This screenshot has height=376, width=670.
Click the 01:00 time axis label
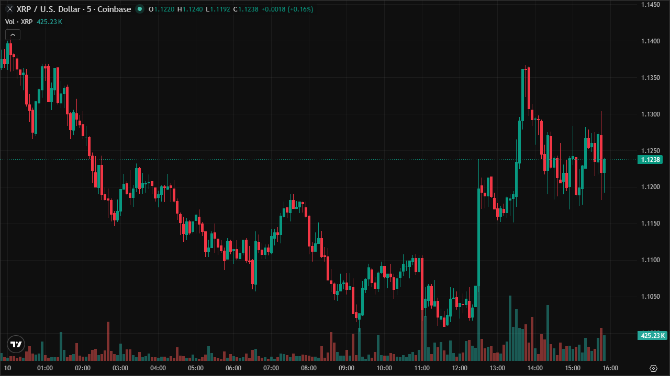click(x=45, y=368)
